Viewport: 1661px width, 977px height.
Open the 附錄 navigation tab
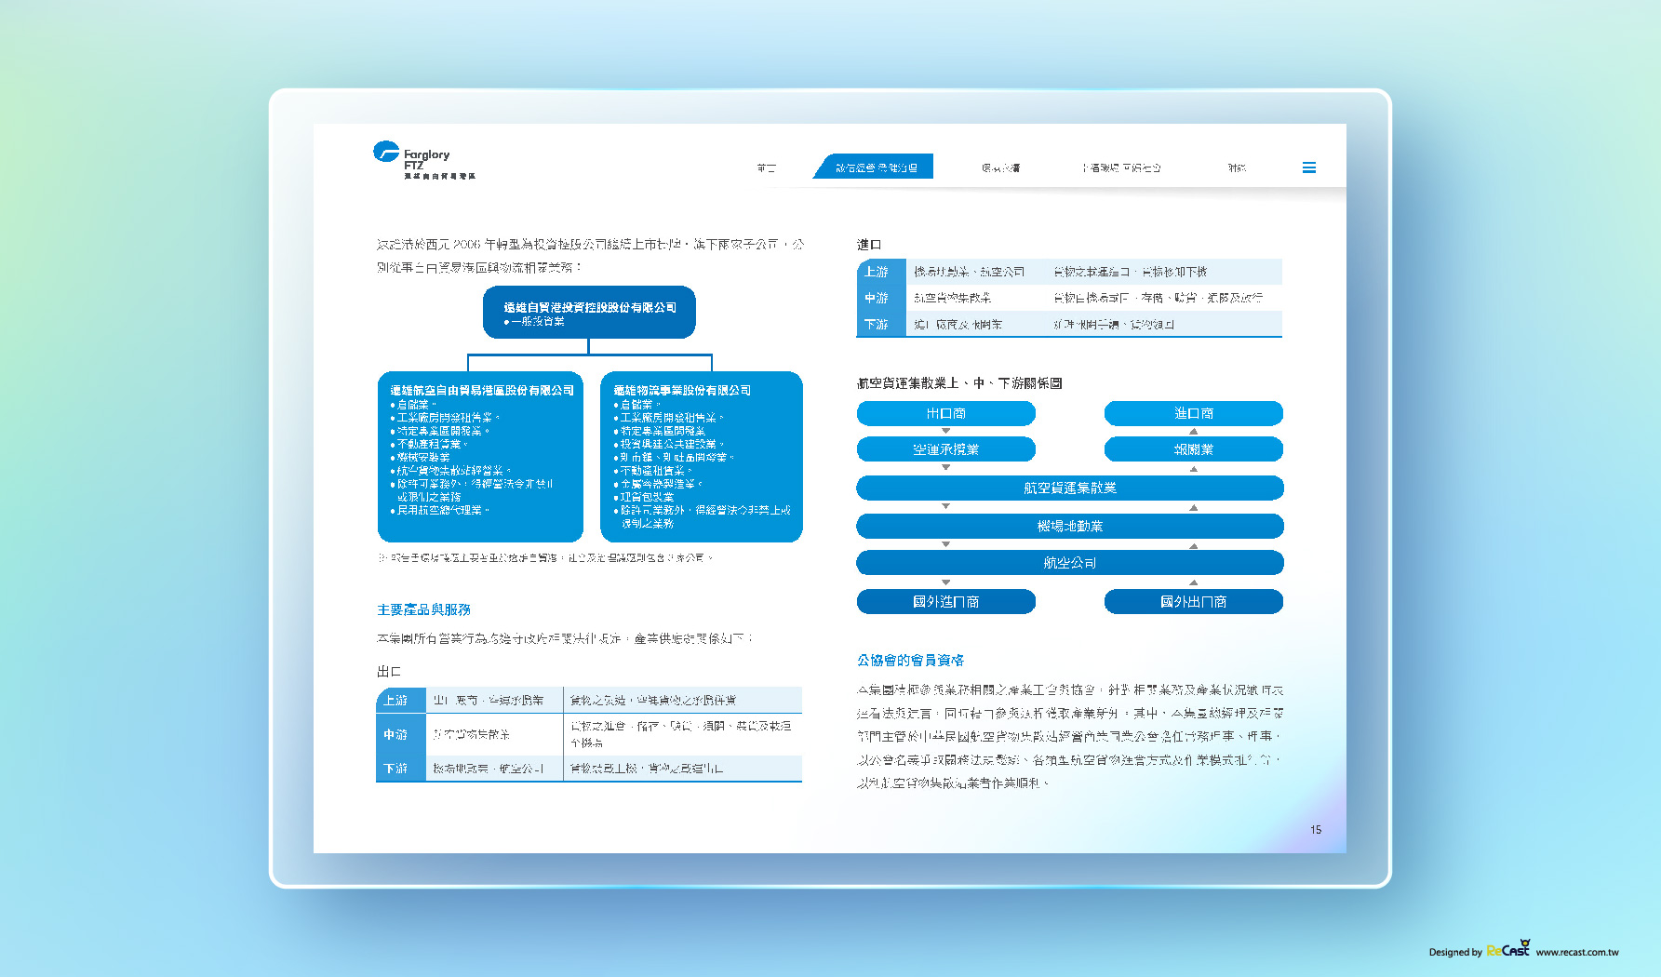(1237, 167)
